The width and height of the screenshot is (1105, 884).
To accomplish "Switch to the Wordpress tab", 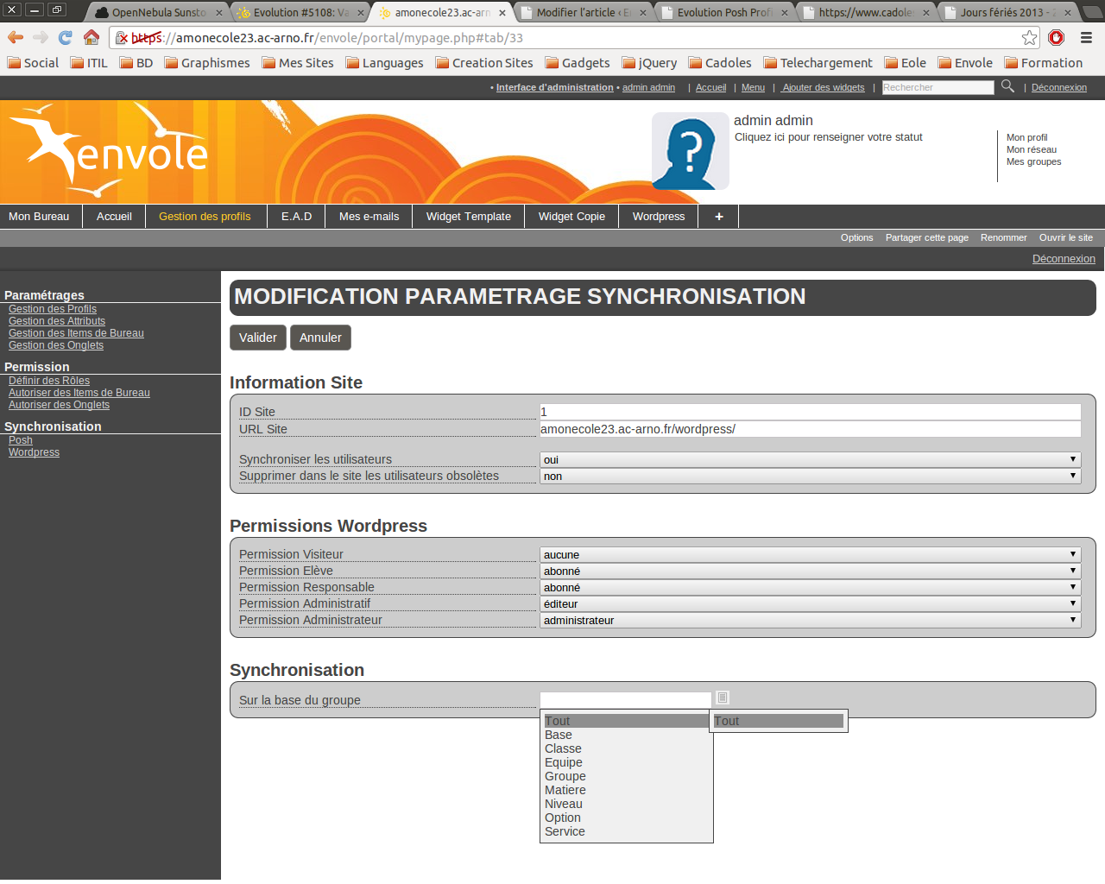I will pos(658,217).
